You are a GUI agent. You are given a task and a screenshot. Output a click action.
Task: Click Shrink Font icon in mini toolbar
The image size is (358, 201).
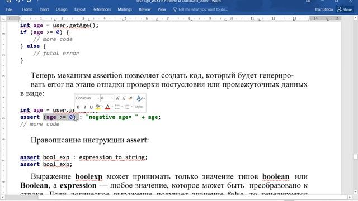click(x=124, y=98)
